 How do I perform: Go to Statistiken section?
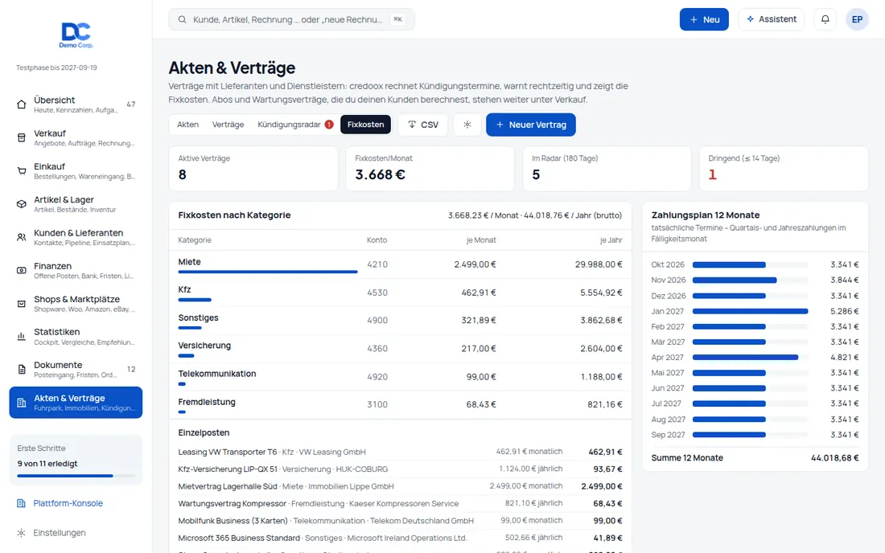click(x=76, y=337)
